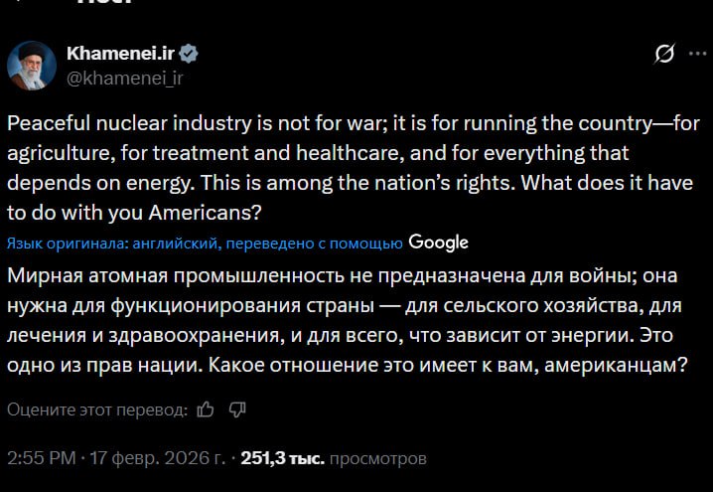Click the original-language translation notice

click(x=205, y=244)
